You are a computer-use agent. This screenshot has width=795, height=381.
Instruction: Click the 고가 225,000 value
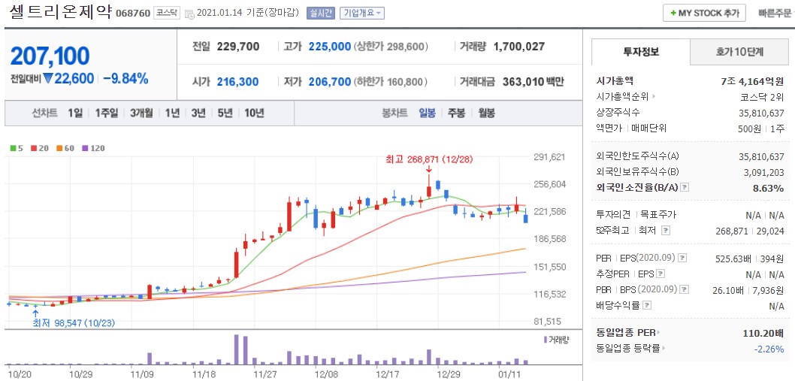pos(330,47)
